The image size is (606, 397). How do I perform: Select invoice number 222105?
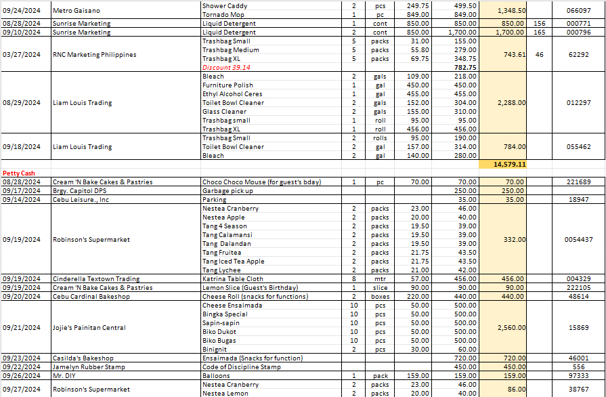(x=578, y=288)
